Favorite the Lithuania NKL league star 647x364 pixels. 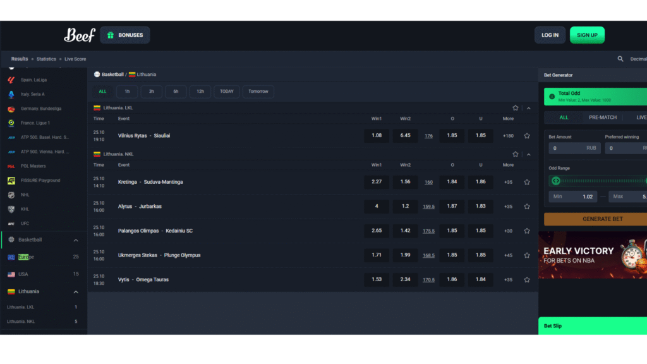(x=516, y=154)
